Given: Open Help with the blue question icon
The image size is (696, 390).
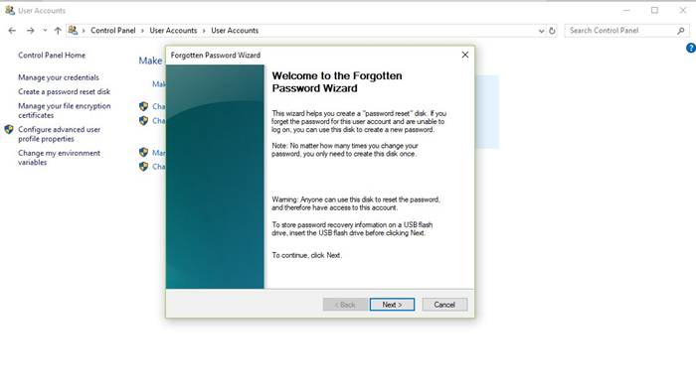Looking at the screenshot, I should pos(691,48).
